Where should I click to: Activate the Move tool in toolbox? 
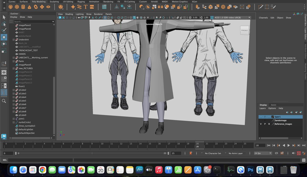click(4, 37)
